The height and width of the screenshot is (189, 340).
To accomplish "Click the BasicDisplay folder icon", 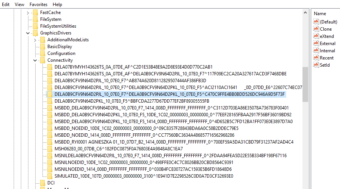I will coord(43,47).
